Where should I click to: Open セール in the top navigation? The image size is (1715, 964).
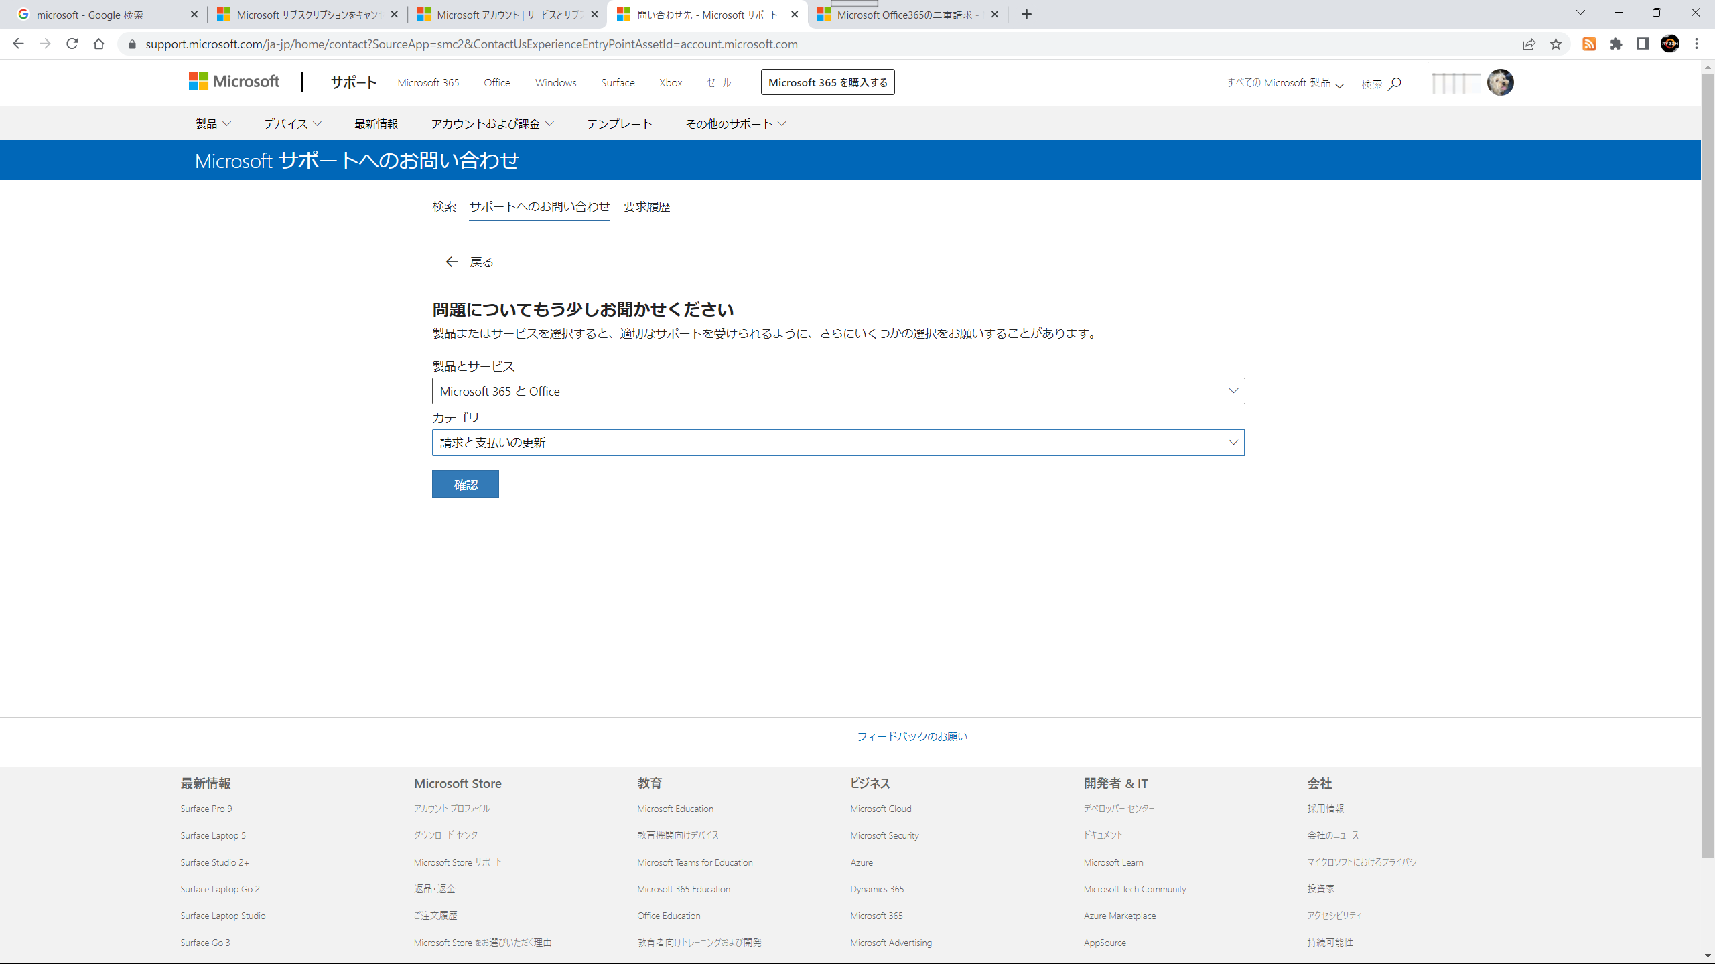[x=719, y=82]
